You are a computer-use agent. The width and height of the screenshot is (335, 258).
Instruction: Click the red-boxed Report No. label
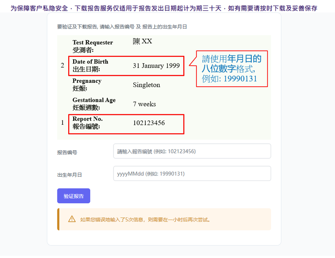coord(88,123)
